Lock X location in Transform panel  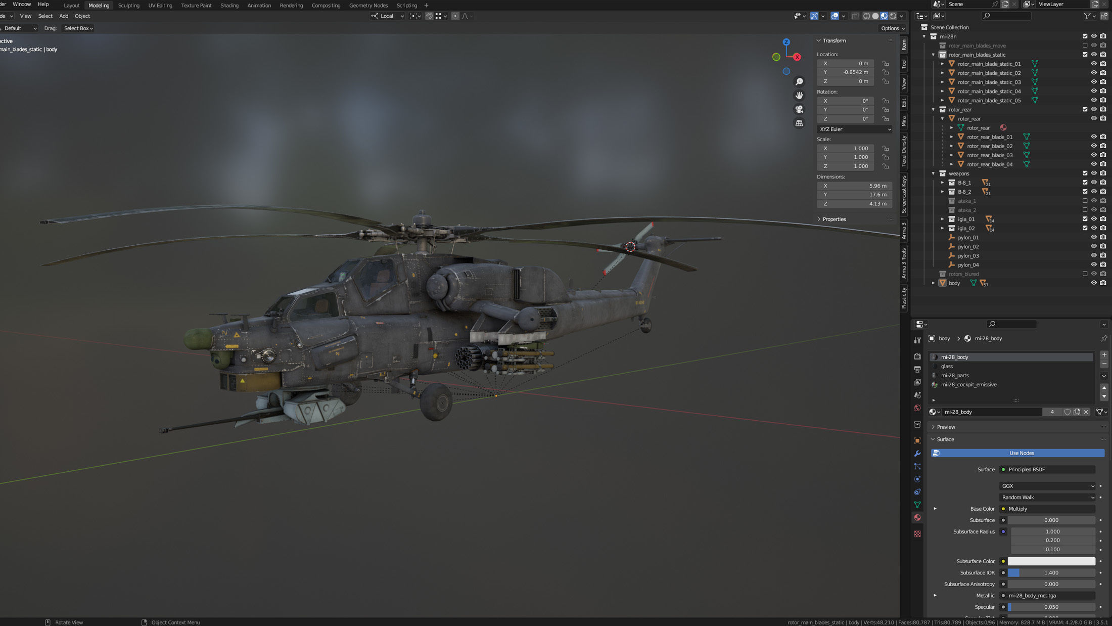click(886, 64)
